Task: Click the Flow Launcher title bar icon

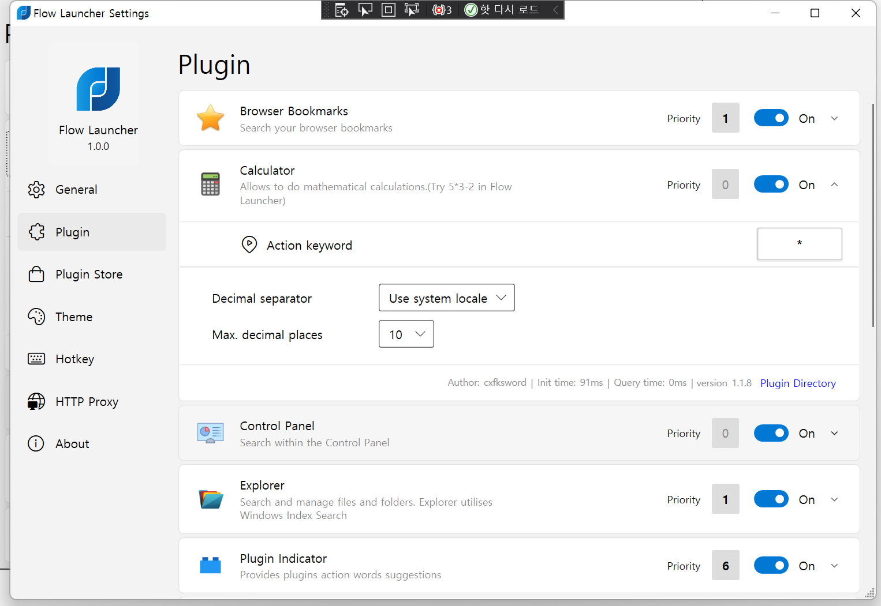Action: click(x=24, y=13)
